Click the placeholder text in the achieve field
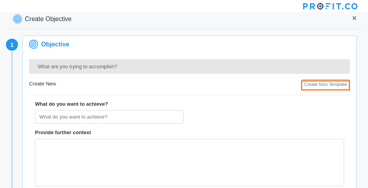Screen dimensions: 368x188 tap(73, 117)
